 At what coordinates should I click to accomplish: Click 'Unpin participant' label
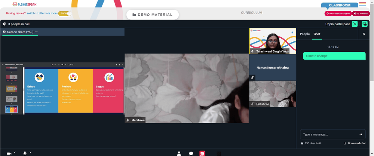point(337,24)
